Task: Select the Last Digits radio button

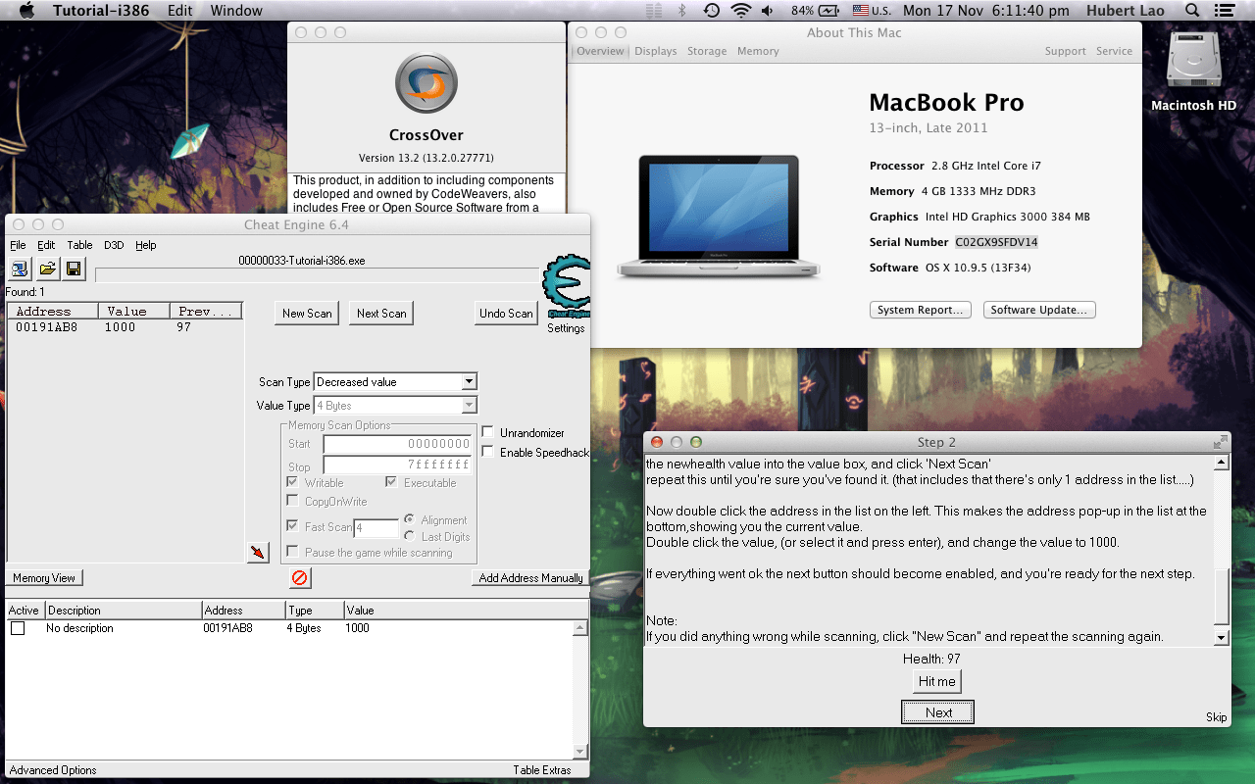Action: tap(410, 536)
